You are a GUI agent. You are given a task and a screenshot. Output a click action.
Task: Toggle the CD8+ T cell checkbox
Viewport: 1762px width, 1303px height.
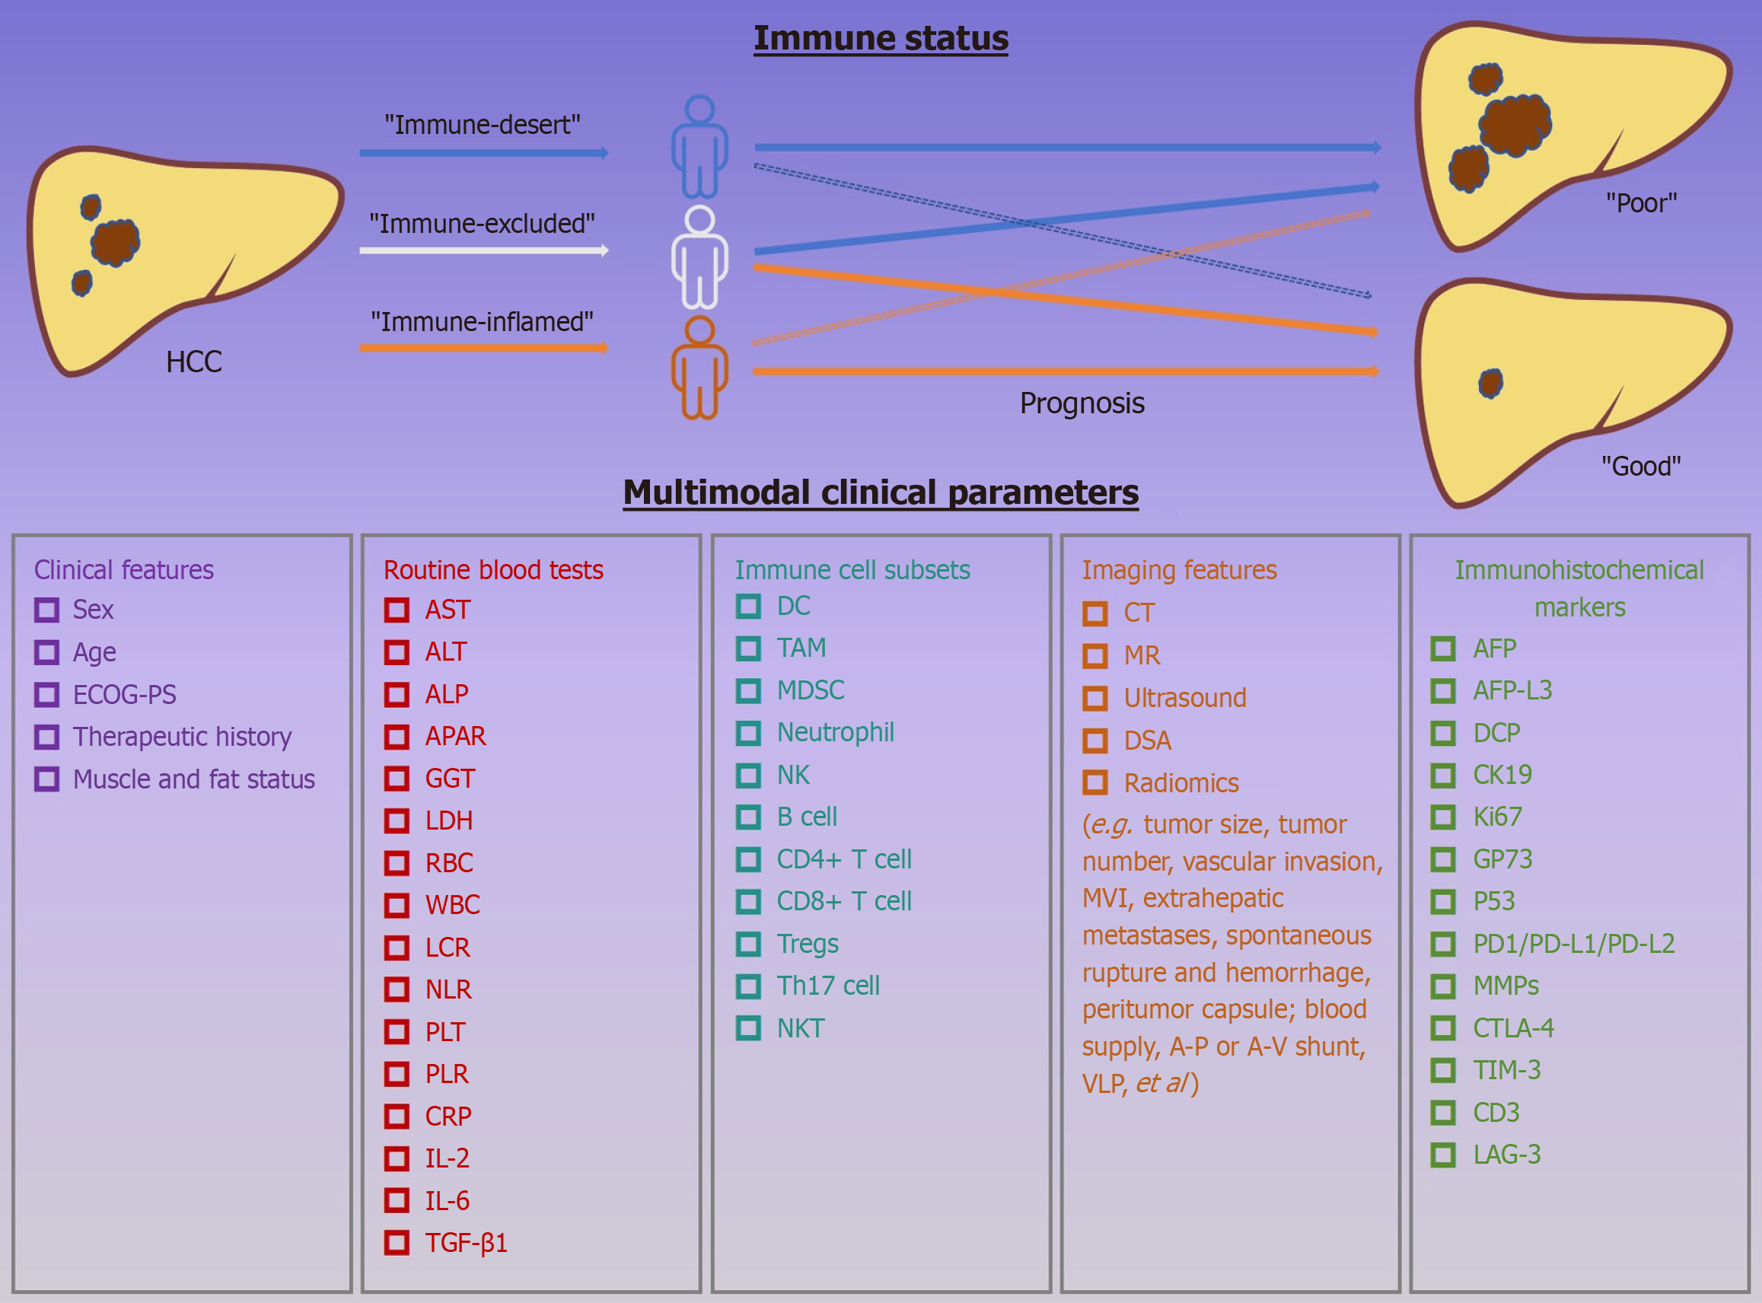coord(748,900)
